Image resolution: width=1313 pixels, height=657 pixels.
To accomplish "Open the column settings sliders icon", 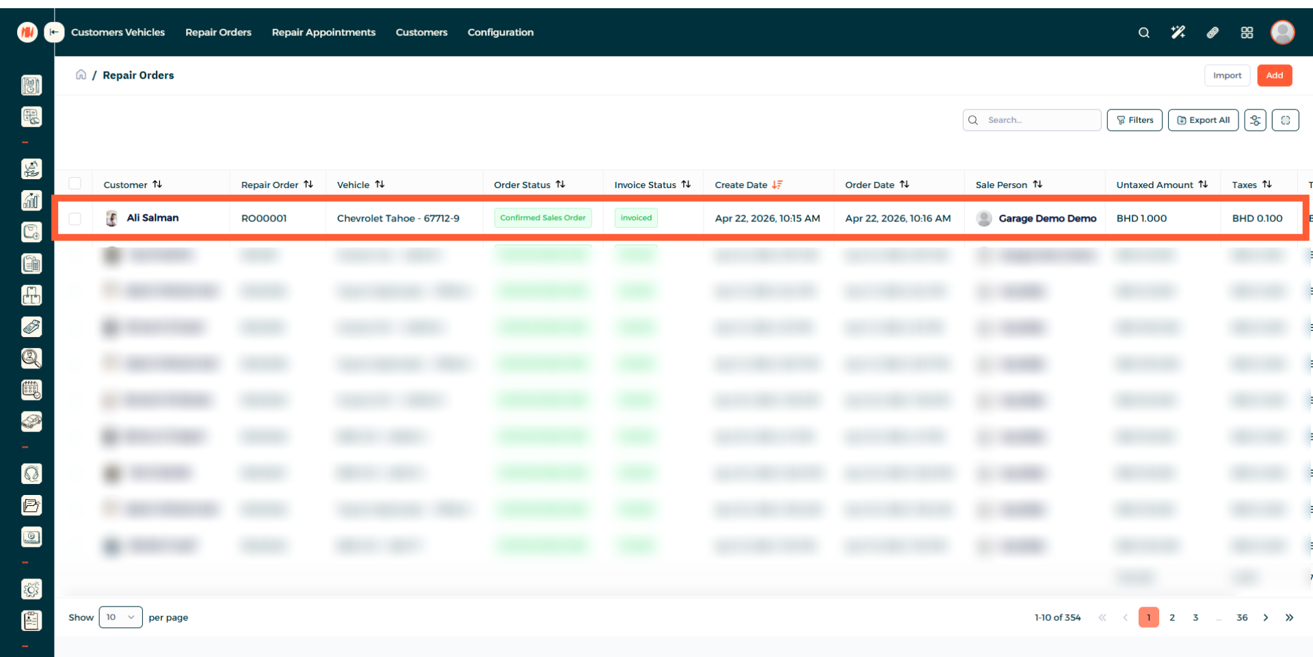I will coord(1255,120).
